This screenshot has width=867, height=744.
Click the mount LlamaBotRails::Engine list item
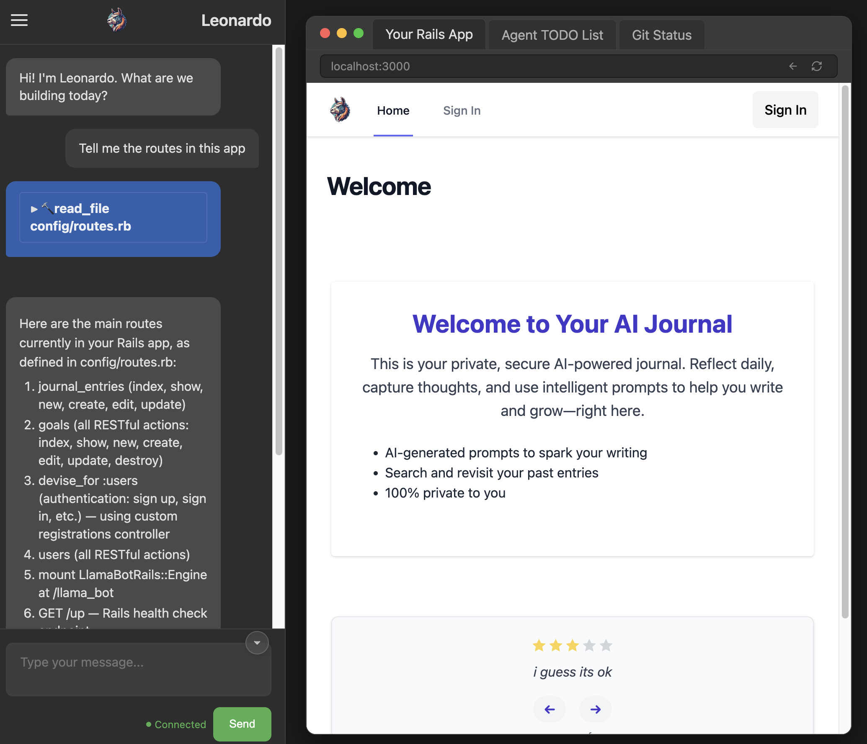(123, 584)
